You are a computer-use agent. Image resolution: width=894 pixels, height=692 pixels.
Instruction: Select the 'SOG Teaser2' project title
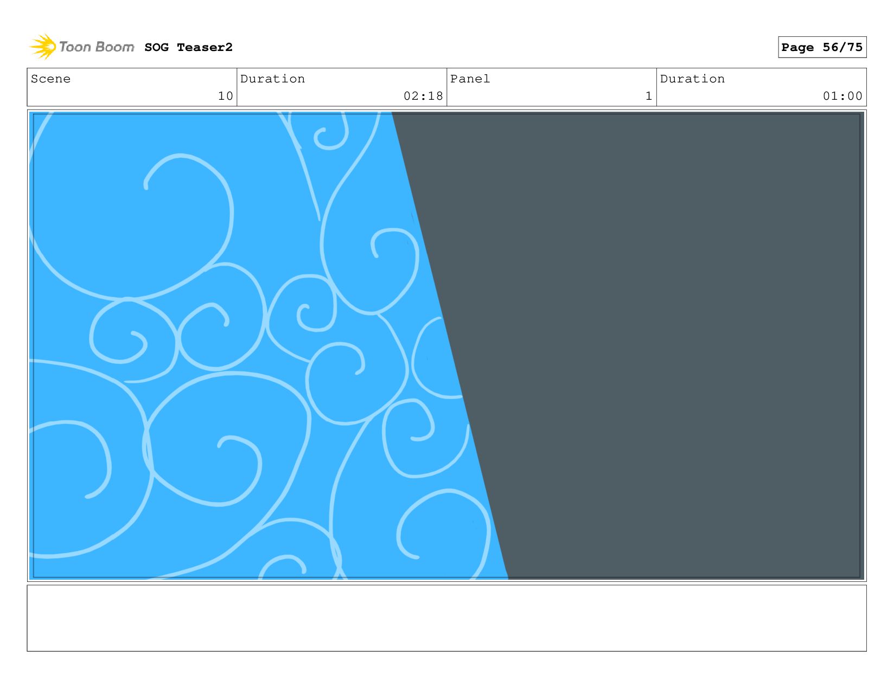point(188,47)
